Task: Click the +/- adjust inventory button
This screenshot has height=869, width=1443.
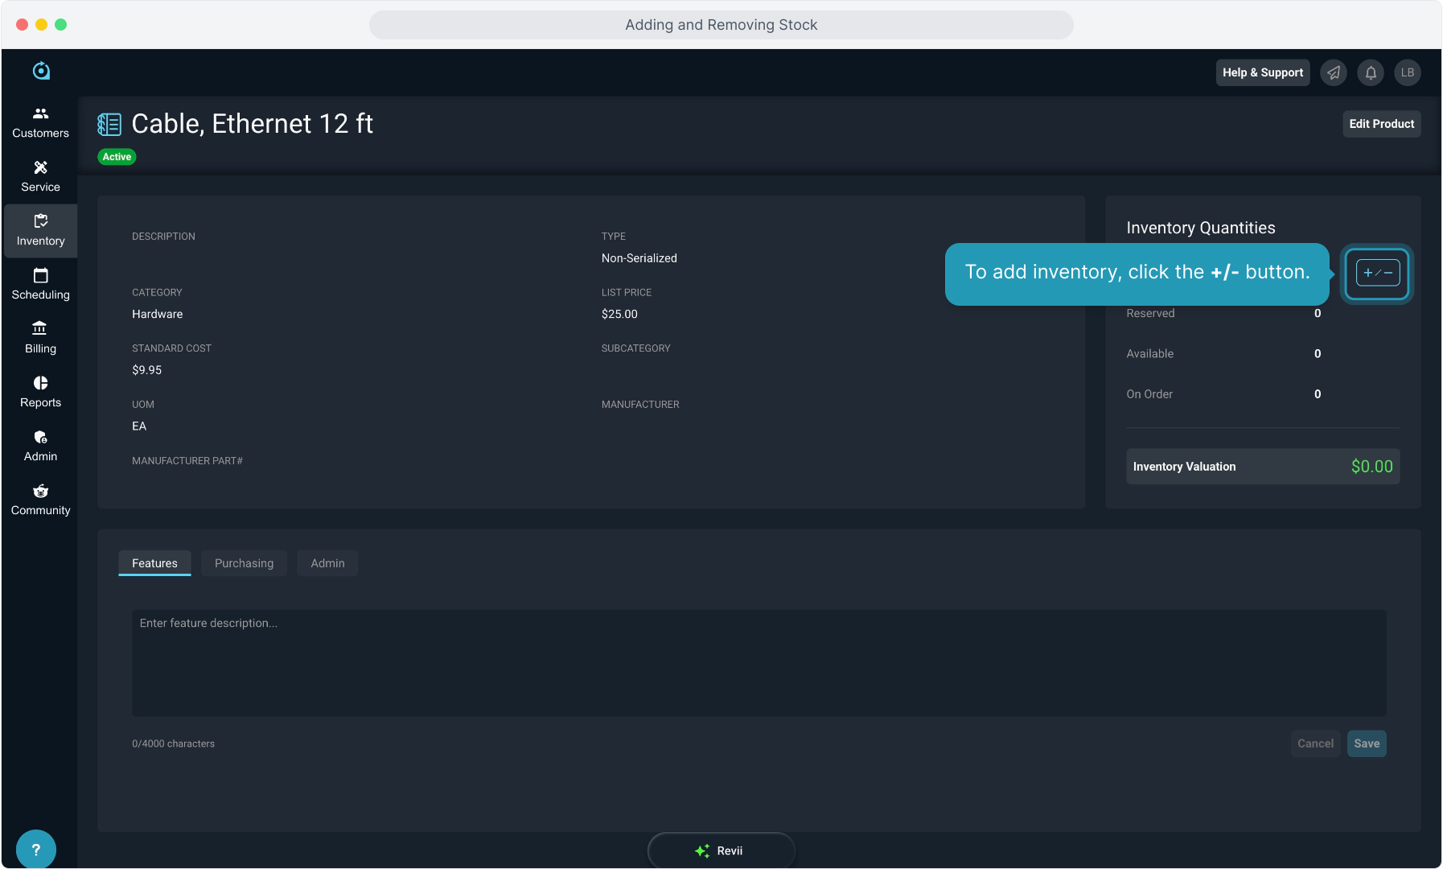Action: (x=1377, y=273)
